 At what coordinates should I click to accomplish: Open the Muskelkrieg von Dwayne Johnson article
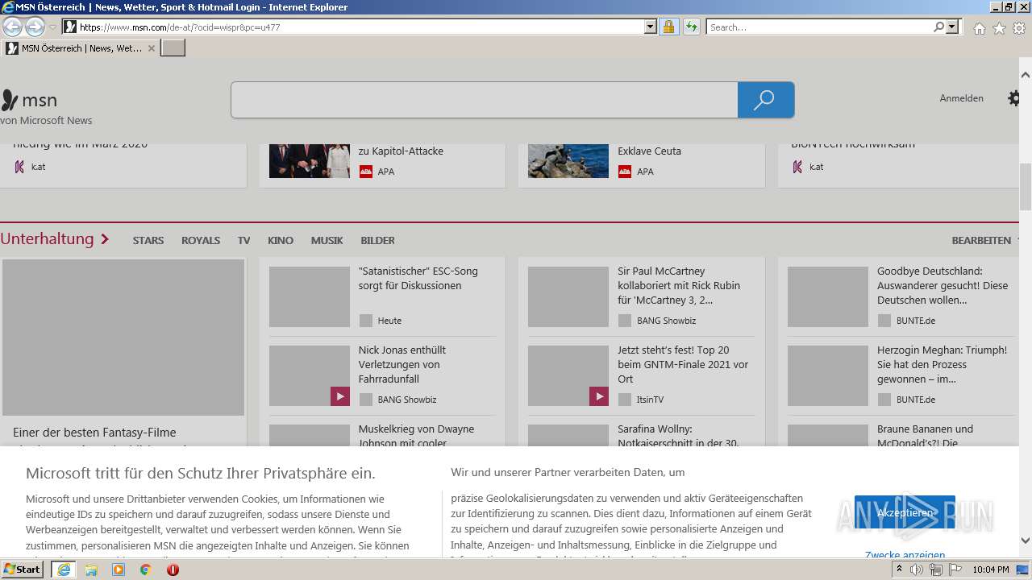click(x=416, y=436)
